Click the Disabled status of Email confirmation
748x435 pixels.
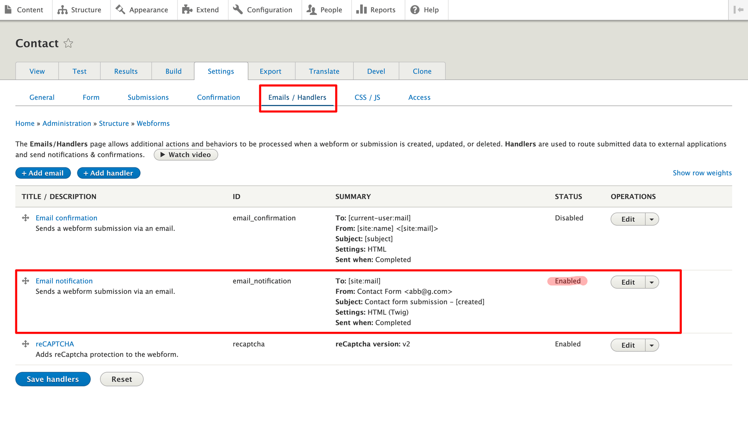click(x=569, y=218)
